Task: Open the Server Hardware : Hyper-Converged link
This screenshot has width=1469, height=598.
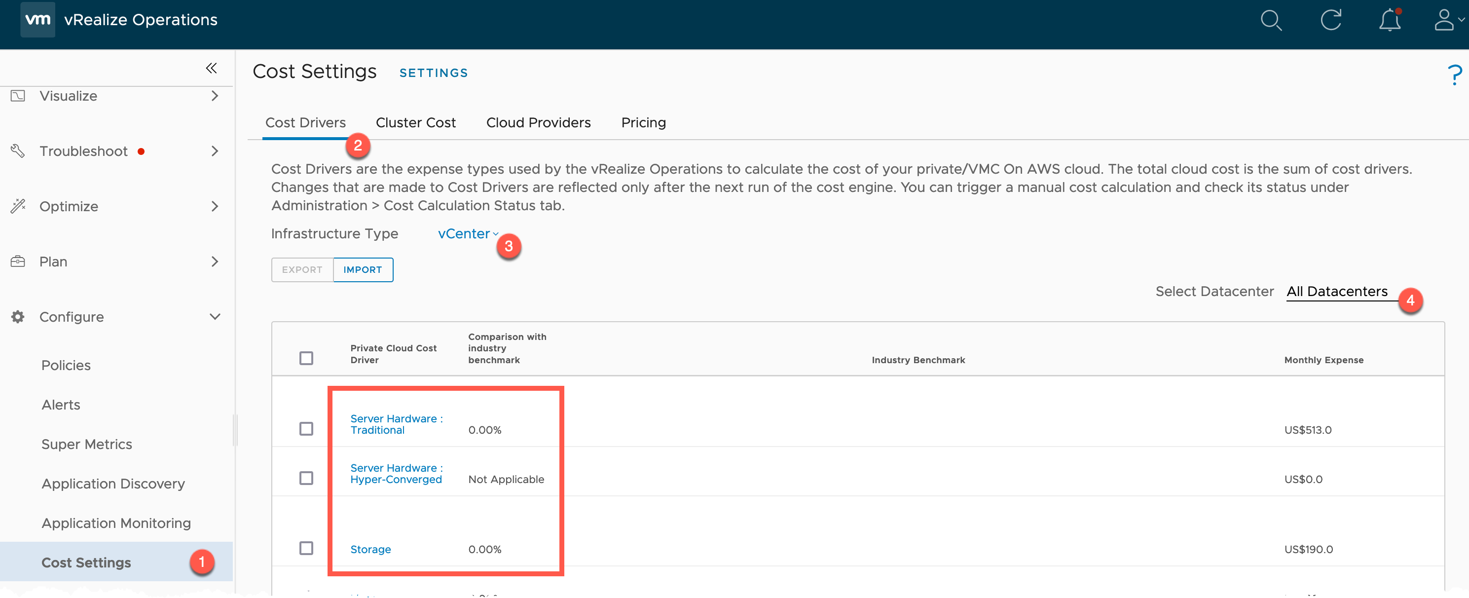Action: tap(396, 473)
